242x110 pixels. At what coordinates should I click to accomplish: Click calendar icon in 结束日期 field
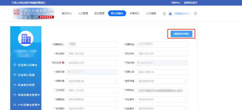tap(69, 72)
